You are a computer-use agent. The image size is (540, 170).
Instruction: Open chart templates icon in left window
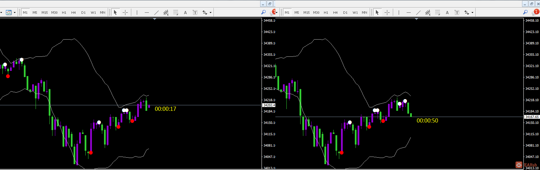click(x=9, y=12)
